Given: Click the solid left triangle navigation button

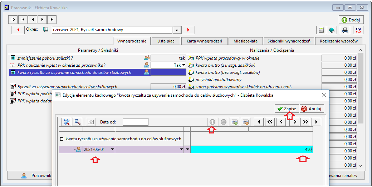Looking at the screenshot, I should tap(259, 122).
